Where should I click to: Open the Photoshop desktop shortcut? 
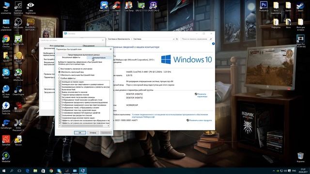pos(263,6)
